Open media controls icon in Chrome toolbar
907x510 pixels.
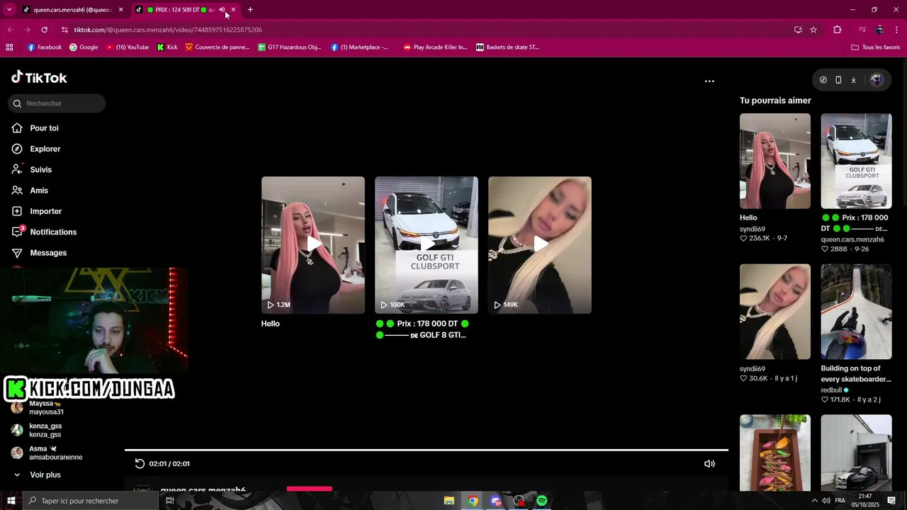pyautogui.click(x=862, y=30)
